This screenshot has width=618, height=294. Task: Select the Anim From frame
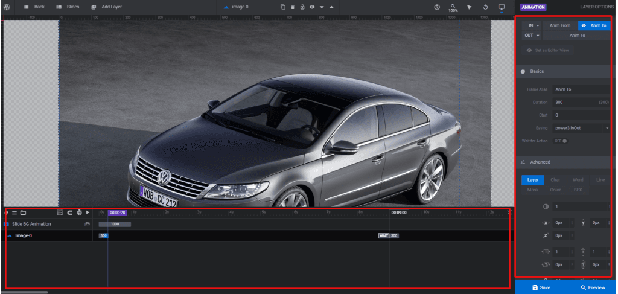pyautogui.click(x=560, y=25)
